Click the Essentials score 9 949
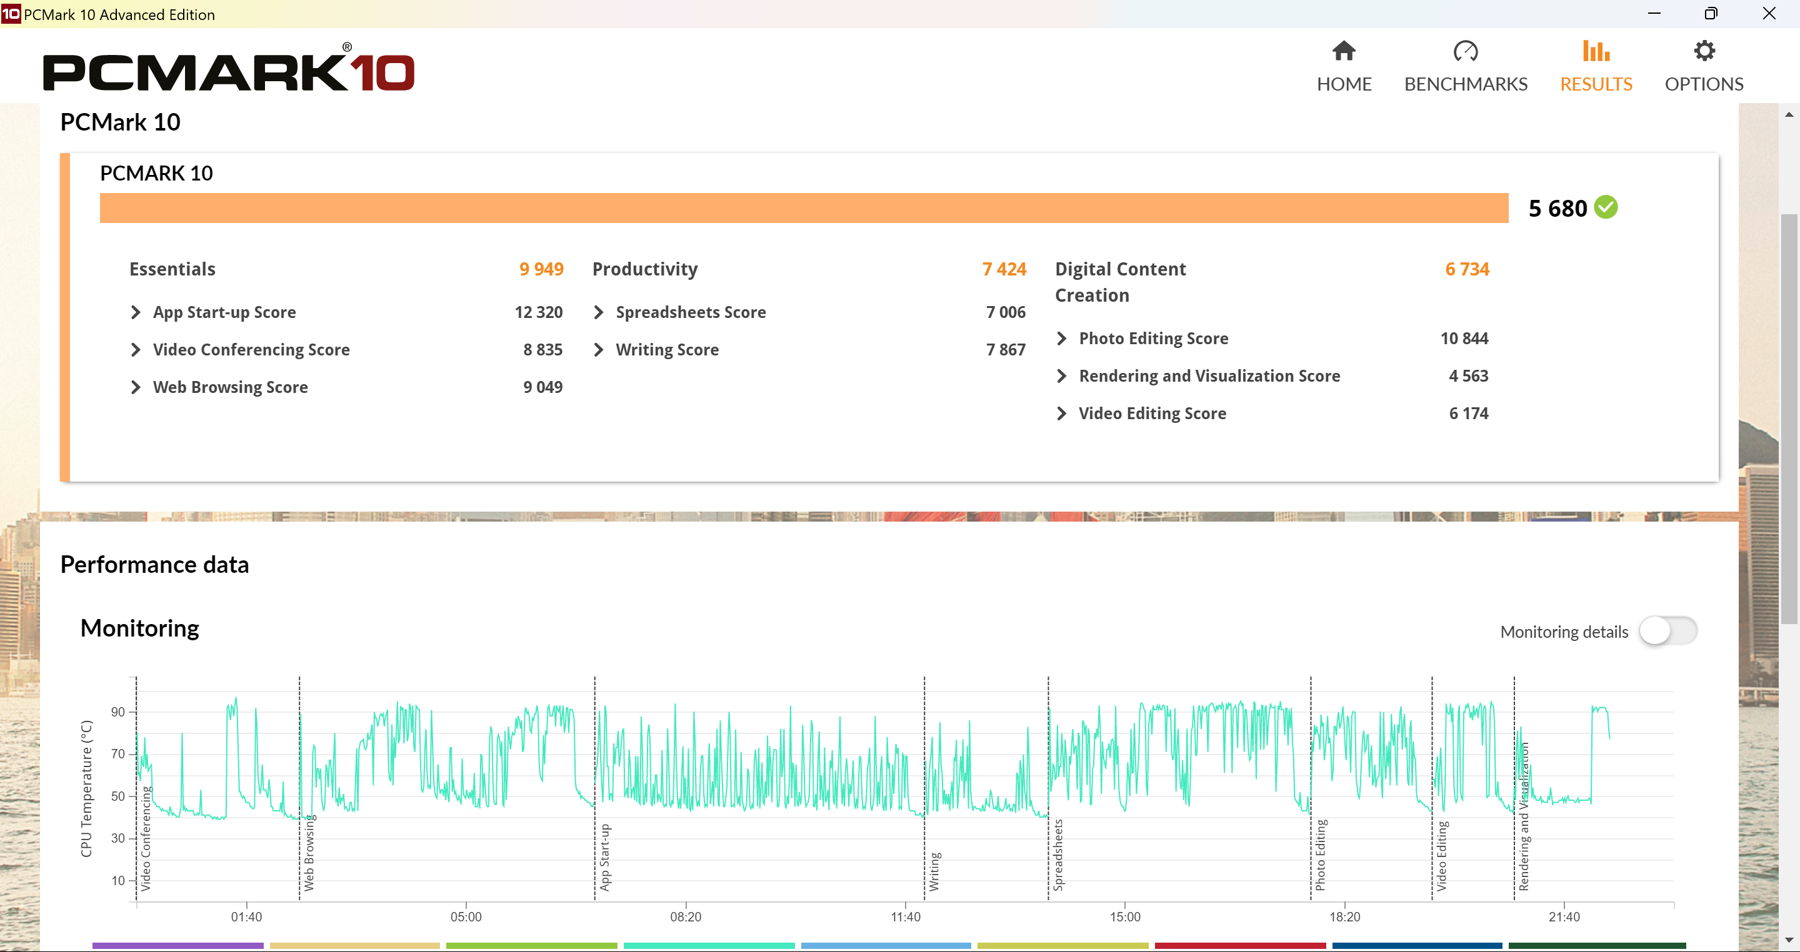The width and height of the screenshot is (1800, 952). point(541,269)
